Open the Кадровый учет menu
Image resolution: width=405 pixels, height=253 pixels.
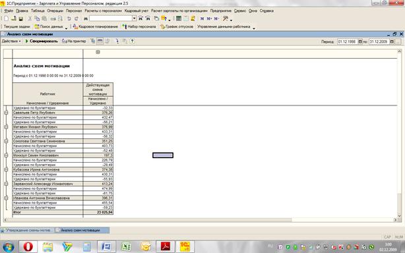tap(137, 11)
